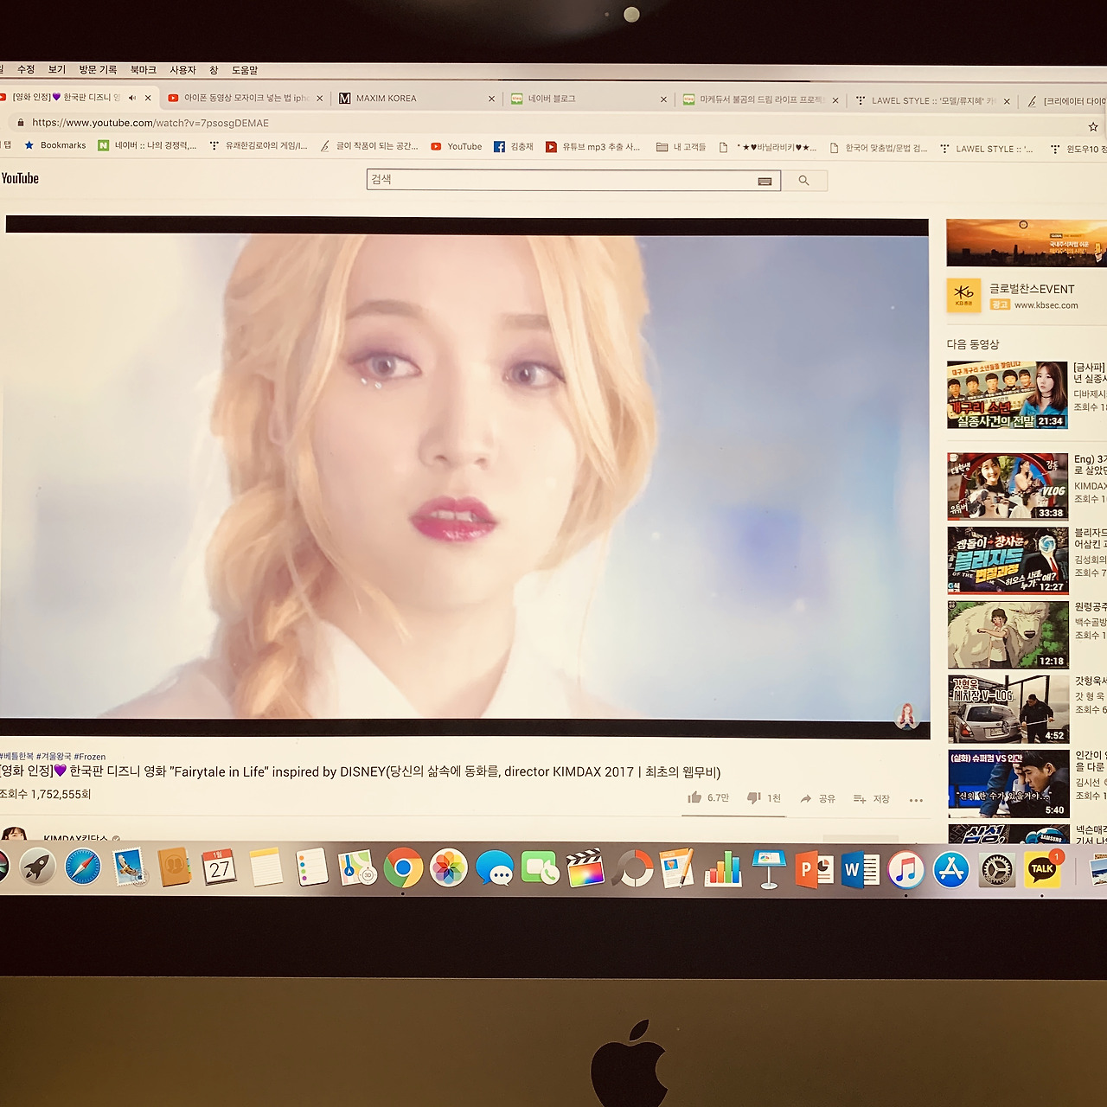This screenshot has width=1107, height=1107.
Task: Open iTunes from the dock
Action: tap(906, 870)
